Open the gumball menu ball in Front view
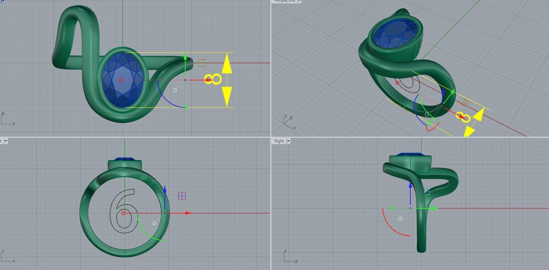Image resolution: width=549 pixels, height=270 pixels. click(154, 223)
